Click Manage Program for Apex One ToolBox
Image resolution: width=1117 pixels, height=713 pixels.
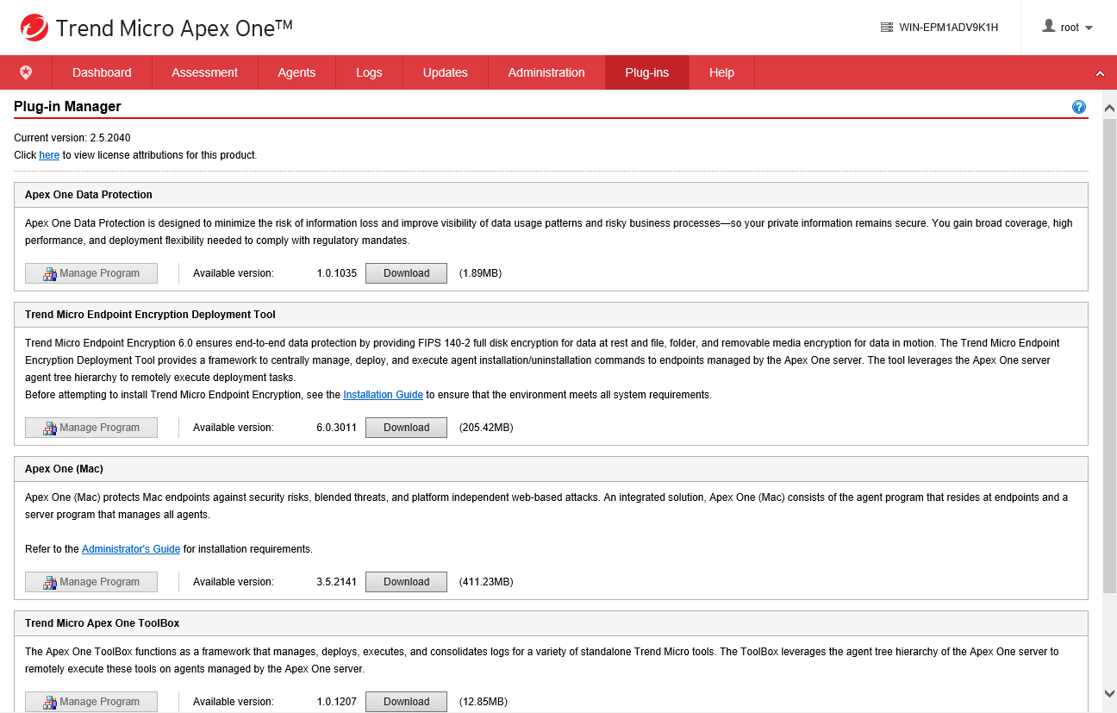coord(91,702)
